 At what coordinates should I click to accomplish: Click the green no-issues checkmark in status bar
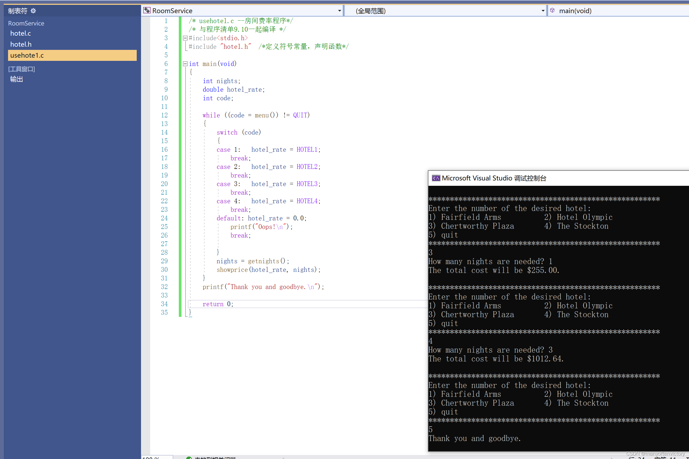point(189,458)
